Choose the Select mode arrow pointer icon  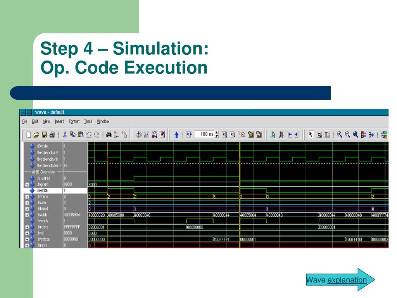point(311,135)
